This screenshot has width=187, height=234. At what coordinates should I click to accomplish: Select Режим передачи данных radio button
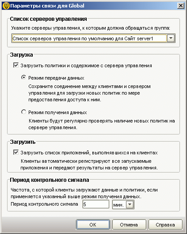pyautogui.click(x=23, y=77)
